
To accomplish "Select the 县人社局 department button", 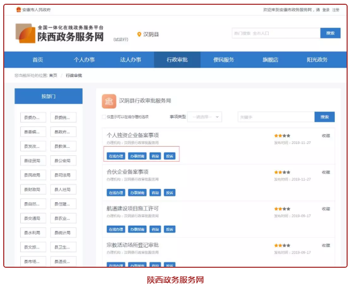I will click(63, 189).
